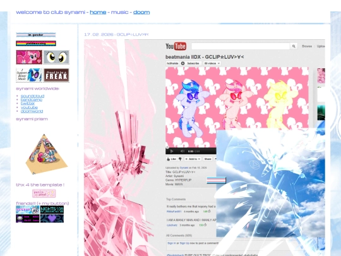Click the dark green related video thumbnail

[x=321, y=113]
